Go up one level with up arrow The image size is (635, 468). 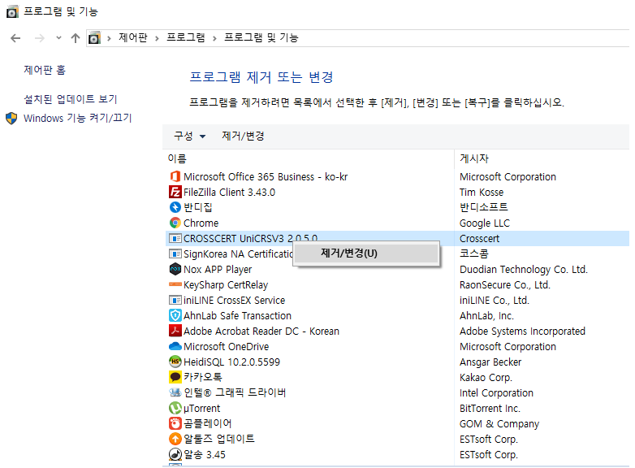click(x=76, y=38)
